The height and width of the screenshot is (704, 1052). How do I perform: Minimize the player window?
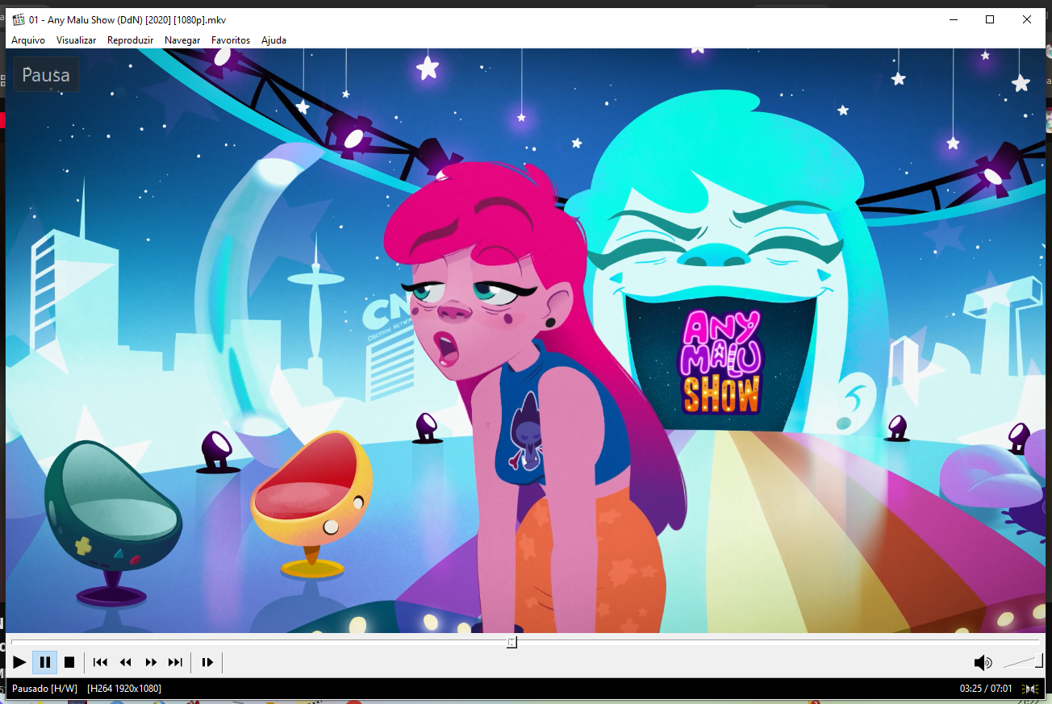tap(953, 20)
